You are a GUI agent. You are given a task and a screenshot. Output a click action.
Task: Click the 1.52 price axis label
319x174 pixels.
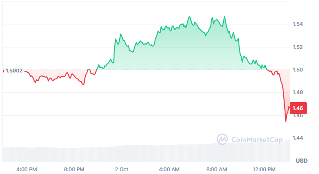pyautogui.click(x=298, y=47)
